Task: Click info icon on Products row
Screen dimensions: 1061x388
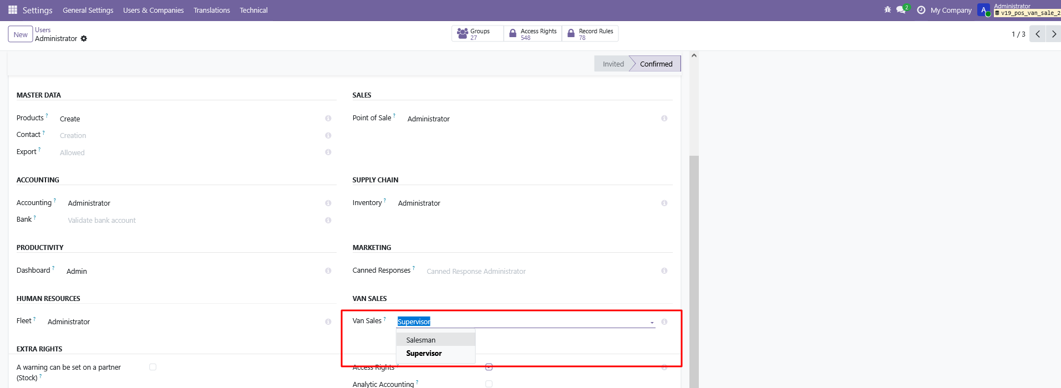Action: pos(328,119)
